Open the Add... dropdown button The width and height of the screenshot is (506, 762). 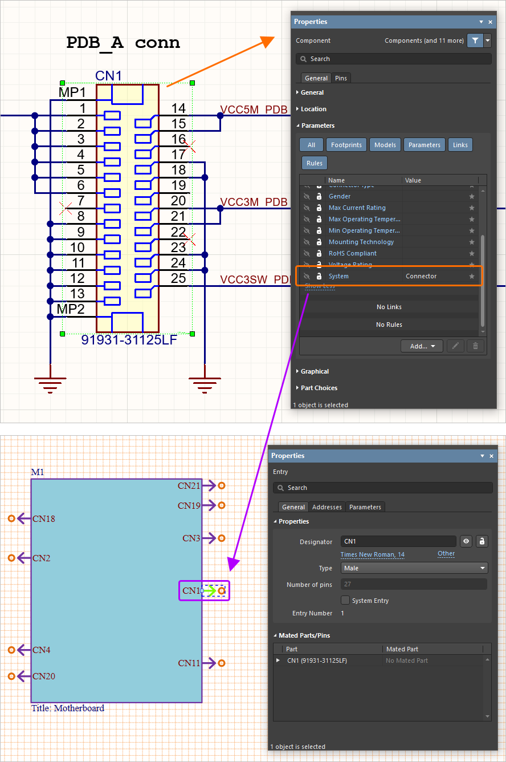click(x=422, y=346)
